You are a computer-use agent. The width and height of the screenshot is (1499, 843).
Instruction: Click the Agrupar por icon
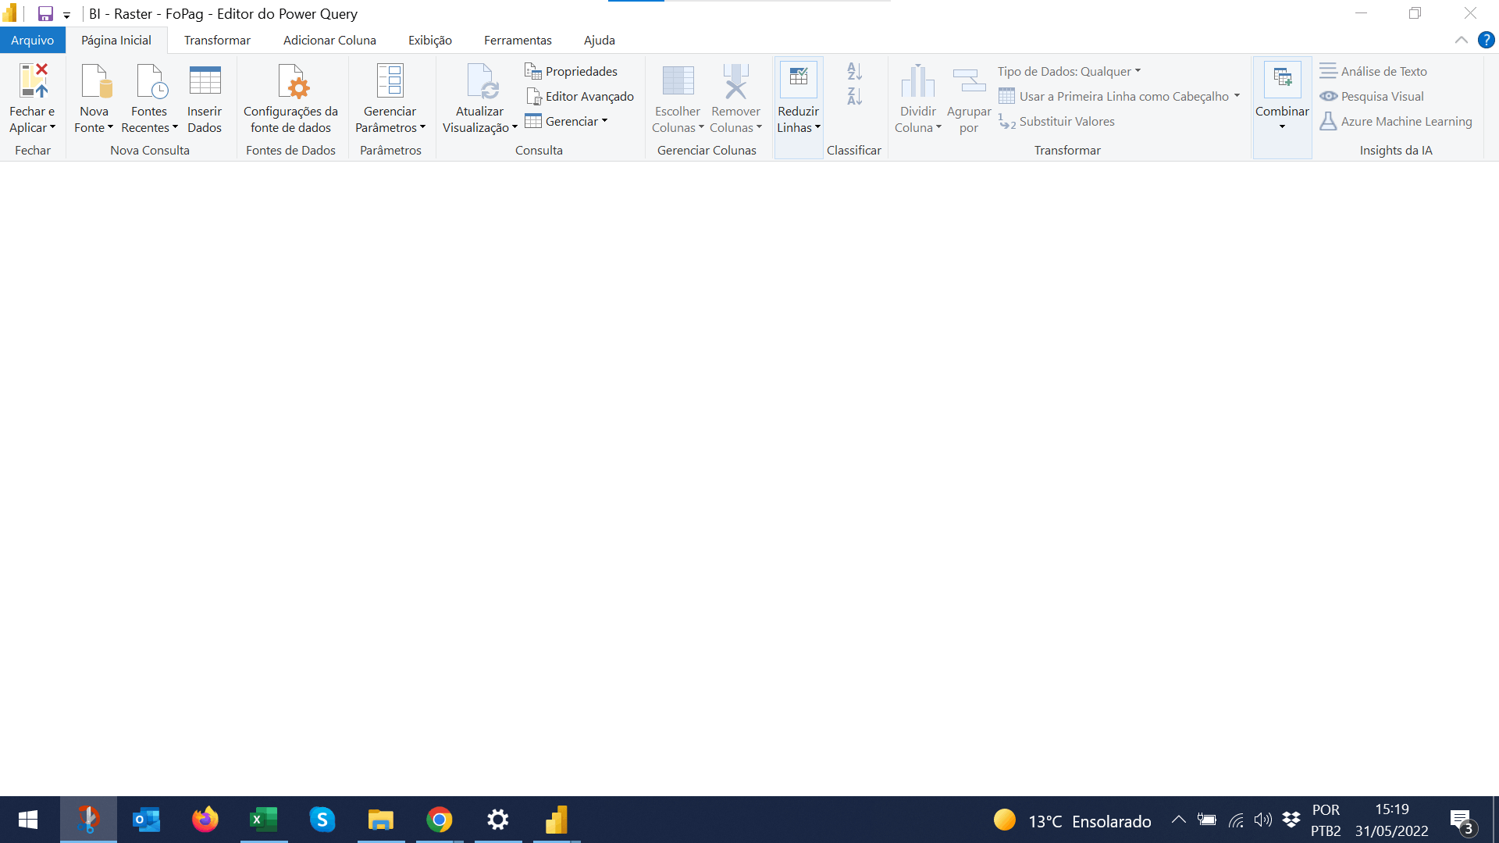tap(969, 81)
